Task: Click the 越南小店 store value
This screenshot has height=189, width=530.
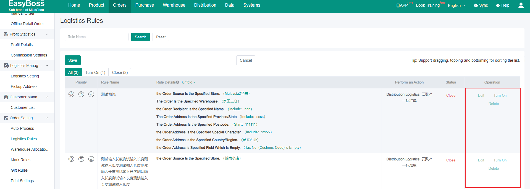Action: (232, 158)
